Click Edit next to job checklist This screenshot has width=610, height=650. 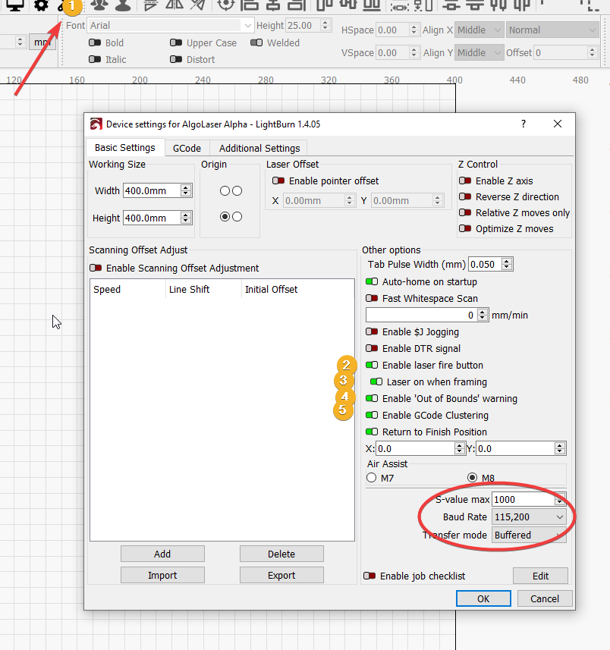pyautogui.click(x=540, y=576)
